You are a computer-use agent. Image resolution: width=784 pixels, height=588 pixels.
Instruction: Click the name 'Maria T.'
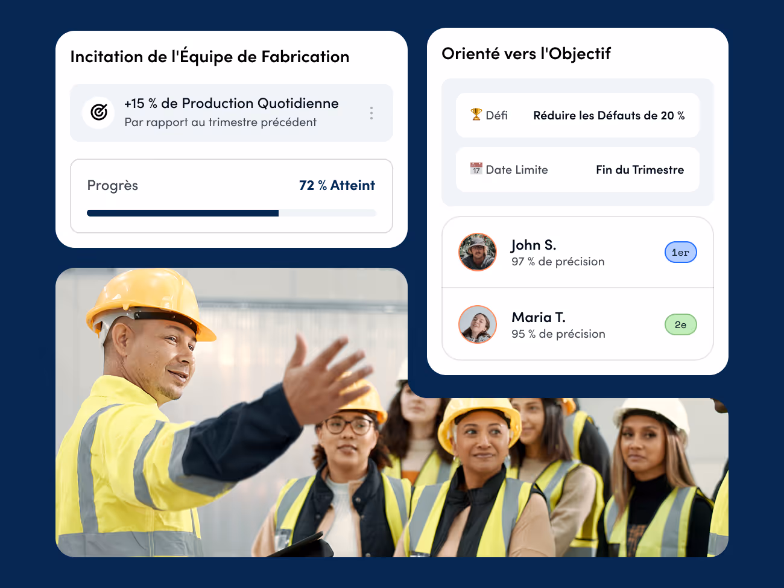pos(539,317)
